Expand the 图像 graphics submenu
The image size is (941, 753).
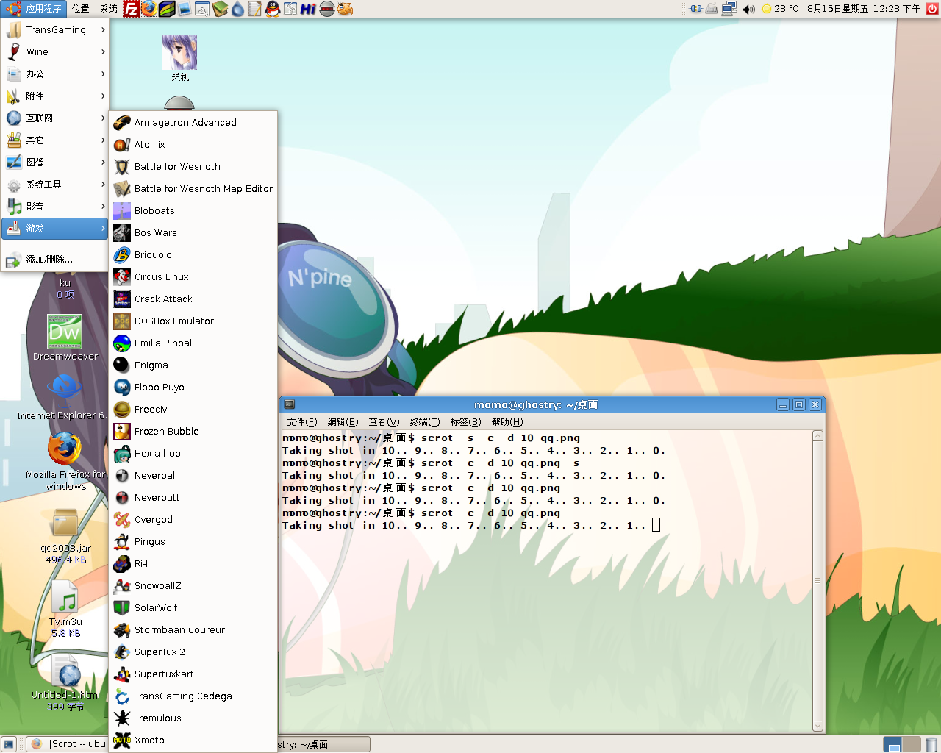(55, 163)
